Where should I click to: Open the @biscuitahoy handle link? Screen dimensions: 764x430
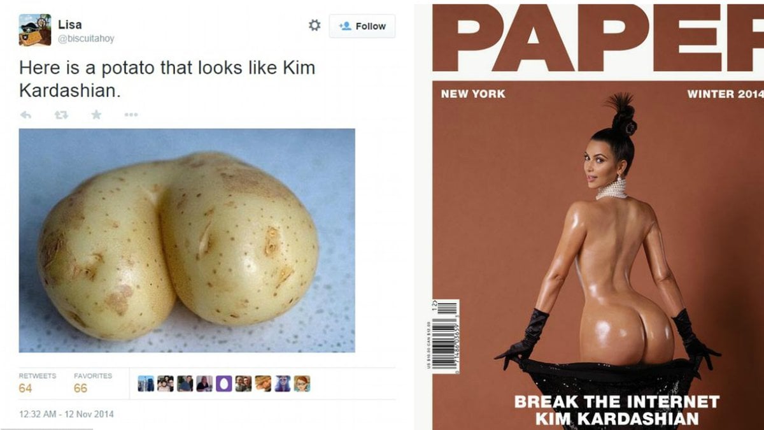[x=87, y=39]
